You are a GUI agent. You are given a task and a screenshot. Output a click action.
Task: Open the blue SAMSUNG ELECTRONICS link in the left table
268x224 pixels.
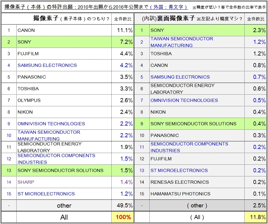[x=47, y=65]
